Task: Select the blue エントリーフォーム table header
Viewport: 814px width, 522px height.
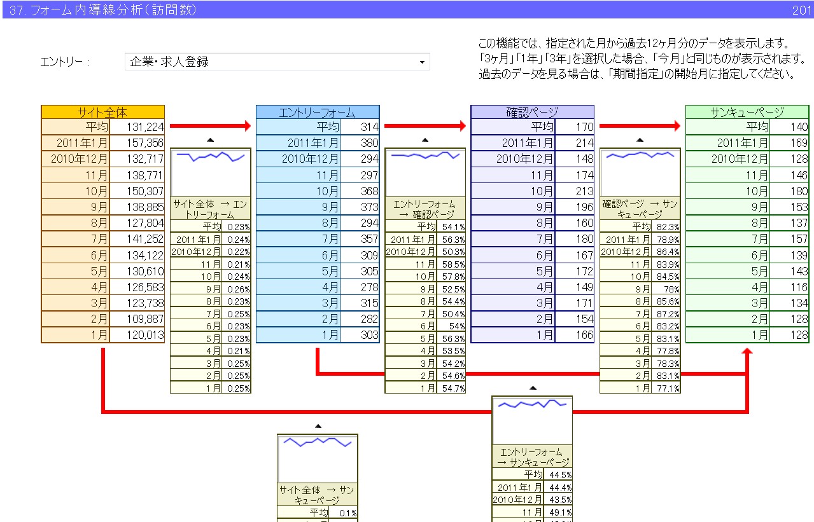Action: click(x=317, y=113)
